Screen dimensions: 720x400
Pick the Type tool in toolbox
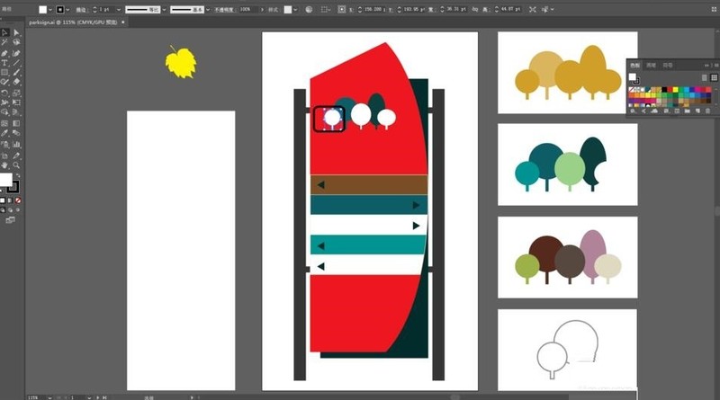[4, 63]
